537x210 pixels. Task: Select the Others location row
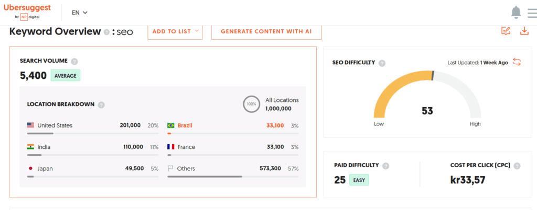point(232,168)
